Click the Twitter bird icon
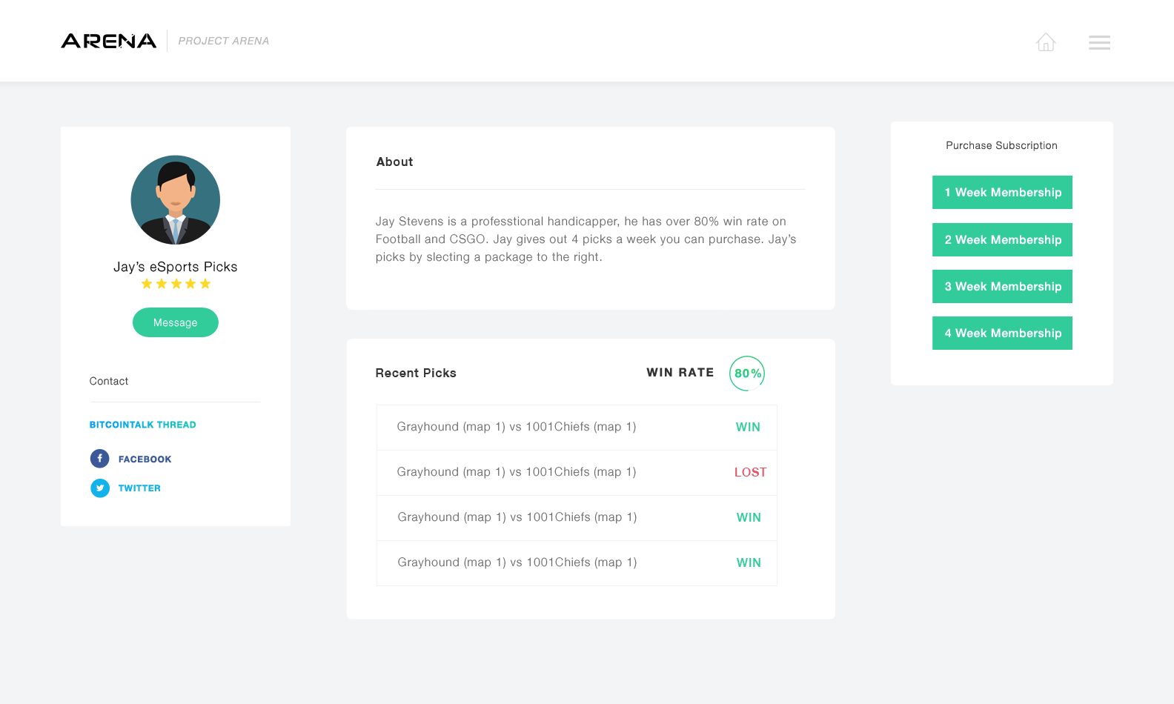The image size is (1174, 704). pyautogui.click(x=99, y=488)
